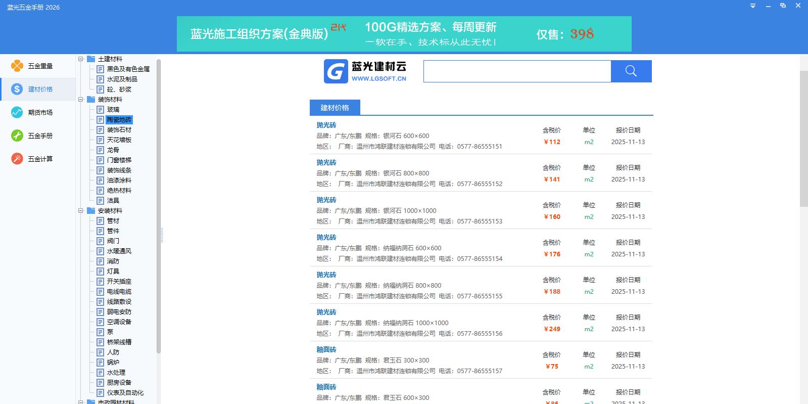808x404 pixels.
Task: Open 釉面砖 君玉石 300×300 link
Action: click(326, 350)
